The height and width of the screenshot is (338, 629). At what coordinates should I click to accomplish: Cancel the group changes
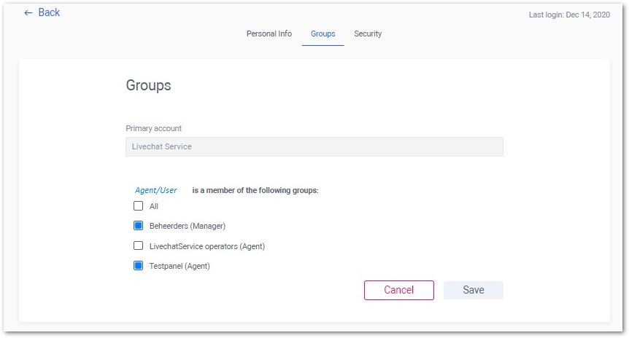(x=398, y=290)
